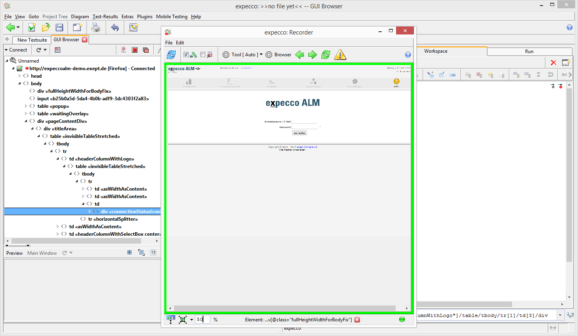The image size is (578, 336).
Task: Toggle checkbox next to Firefox connection entry
Action: 19,69
